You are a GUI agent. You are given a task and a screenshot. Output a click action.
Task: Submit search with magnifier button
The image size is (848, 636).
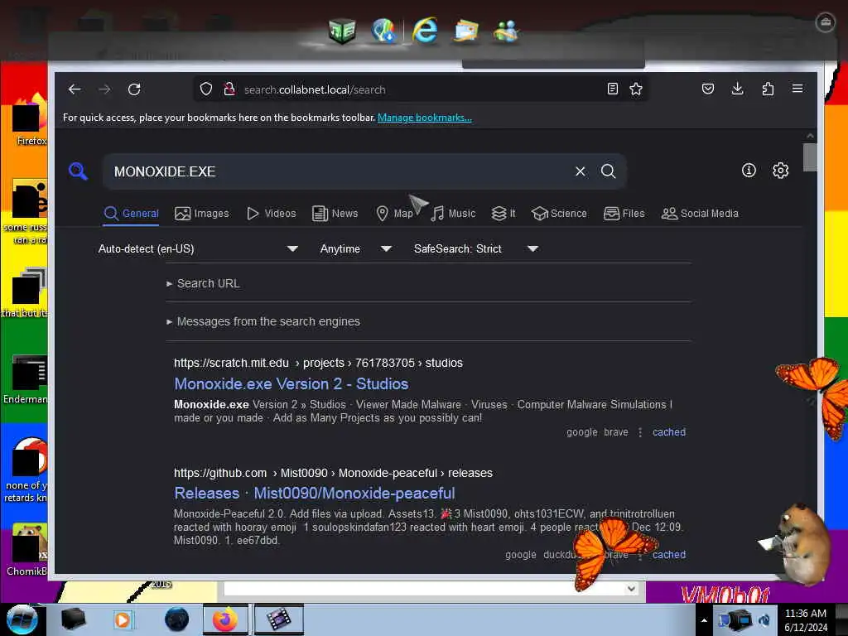coord(609,171)
